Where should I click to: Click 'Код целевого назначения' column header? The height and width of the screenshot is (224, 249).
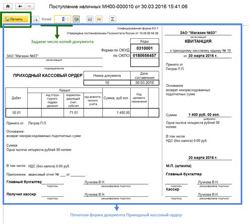tap(139, 98)
